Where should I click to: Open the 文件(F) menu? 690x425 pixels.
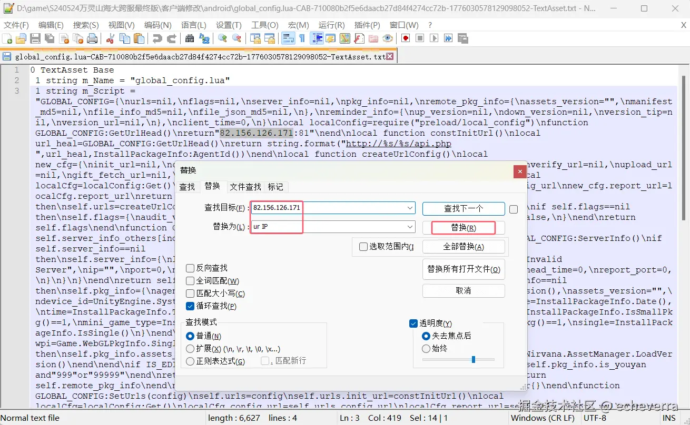pyautogui.click(x=16, y=25)
